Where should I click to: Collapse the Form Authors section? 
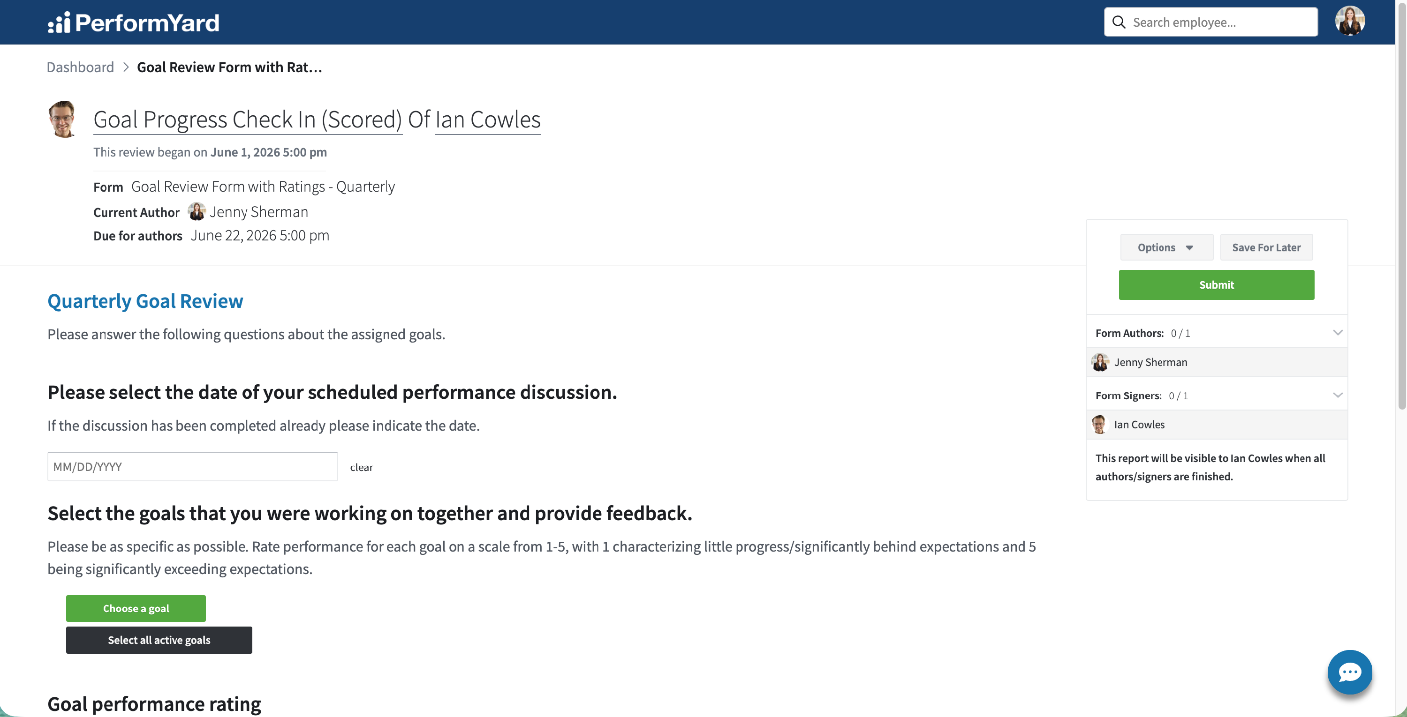click(x=1338, y=332)
